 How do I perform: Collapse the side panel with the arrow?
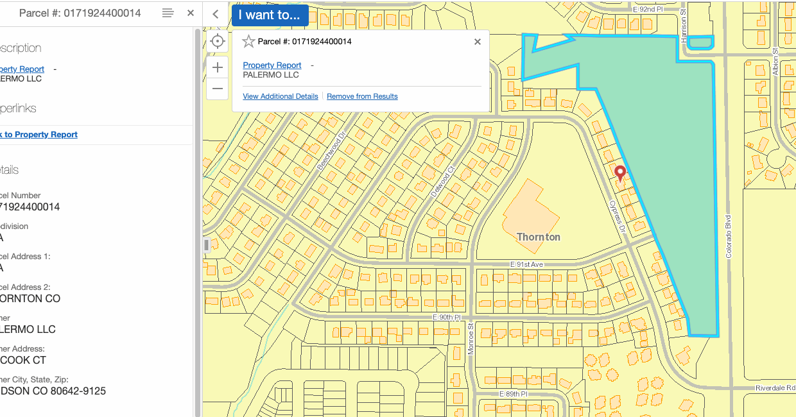coord(216,14)
